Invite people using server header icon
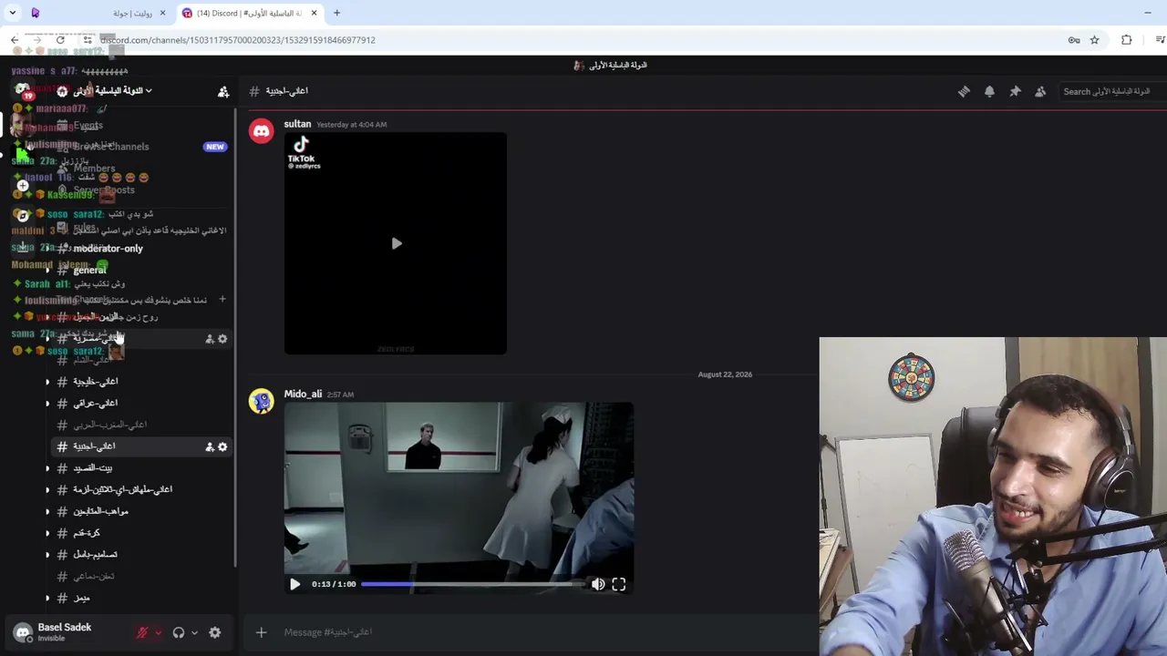 coord(223,91)
